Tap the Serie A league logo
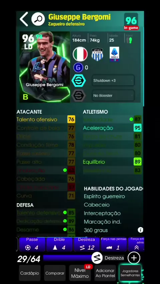160x284 pixels. tap(114, 54)
